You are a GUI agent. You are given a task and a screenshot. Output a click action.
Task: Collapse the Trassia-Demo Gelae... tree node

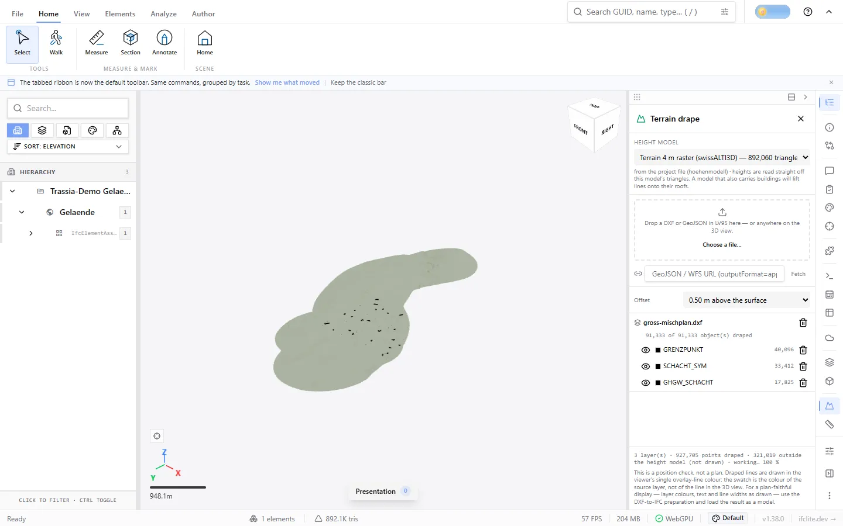[x=12, y=191]
